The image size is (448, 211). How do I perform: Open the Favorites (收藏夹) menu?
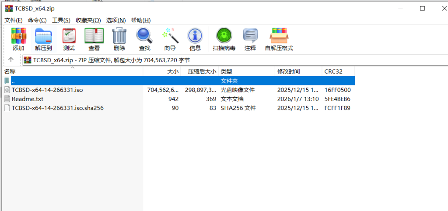pyautogui.click(x=88, y=20)
